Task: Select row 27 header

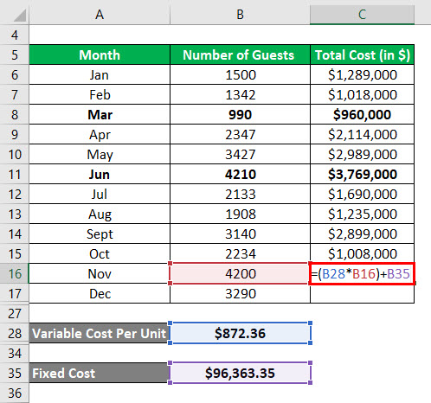Action: click(15, 313)
